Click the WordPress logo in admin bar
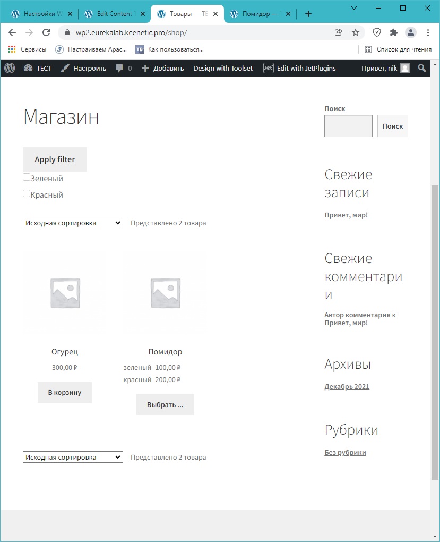Image resolution: width=440 pixels, height=542 pixels. point(10,68)
